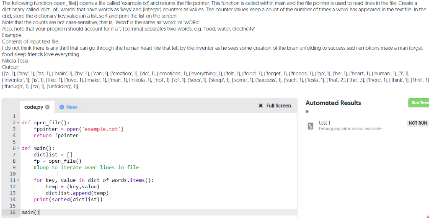Image resolution: width=429 pixels, height=218 pixels.
Task: Click Debugging information available text
Action: (350, 129)
